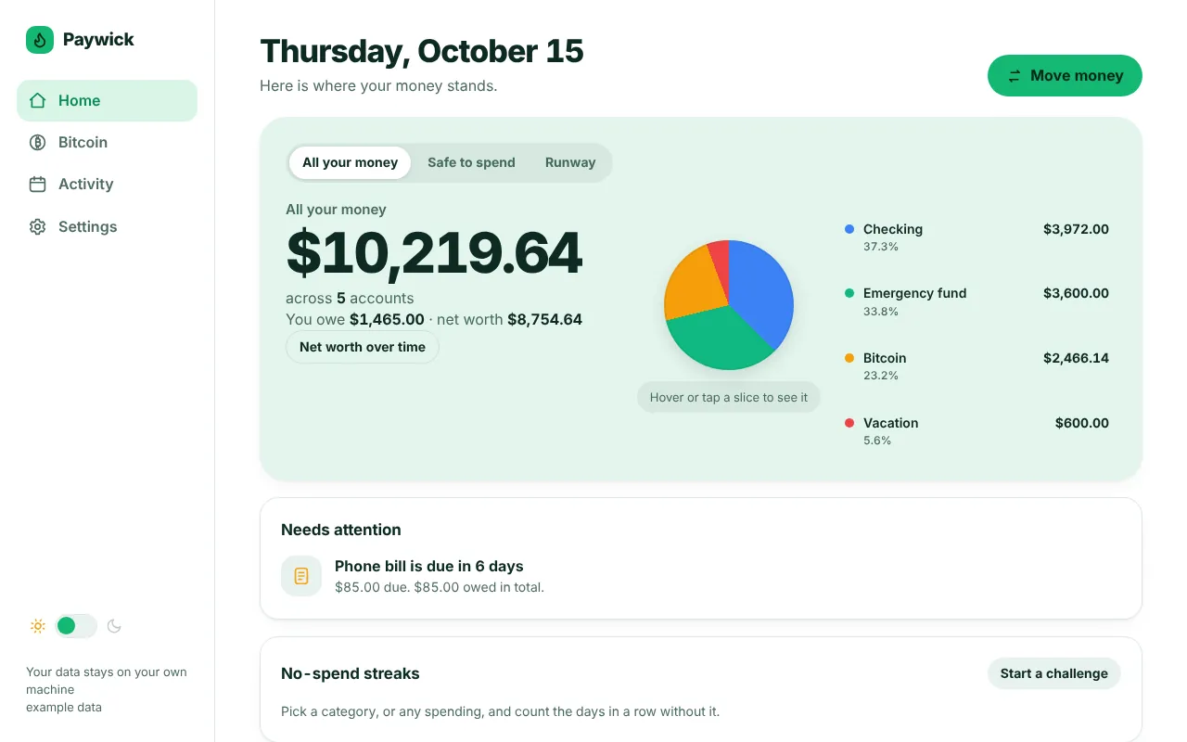
Task: Click "Phone bill is due in 6 days"
Action: point(429,567)
